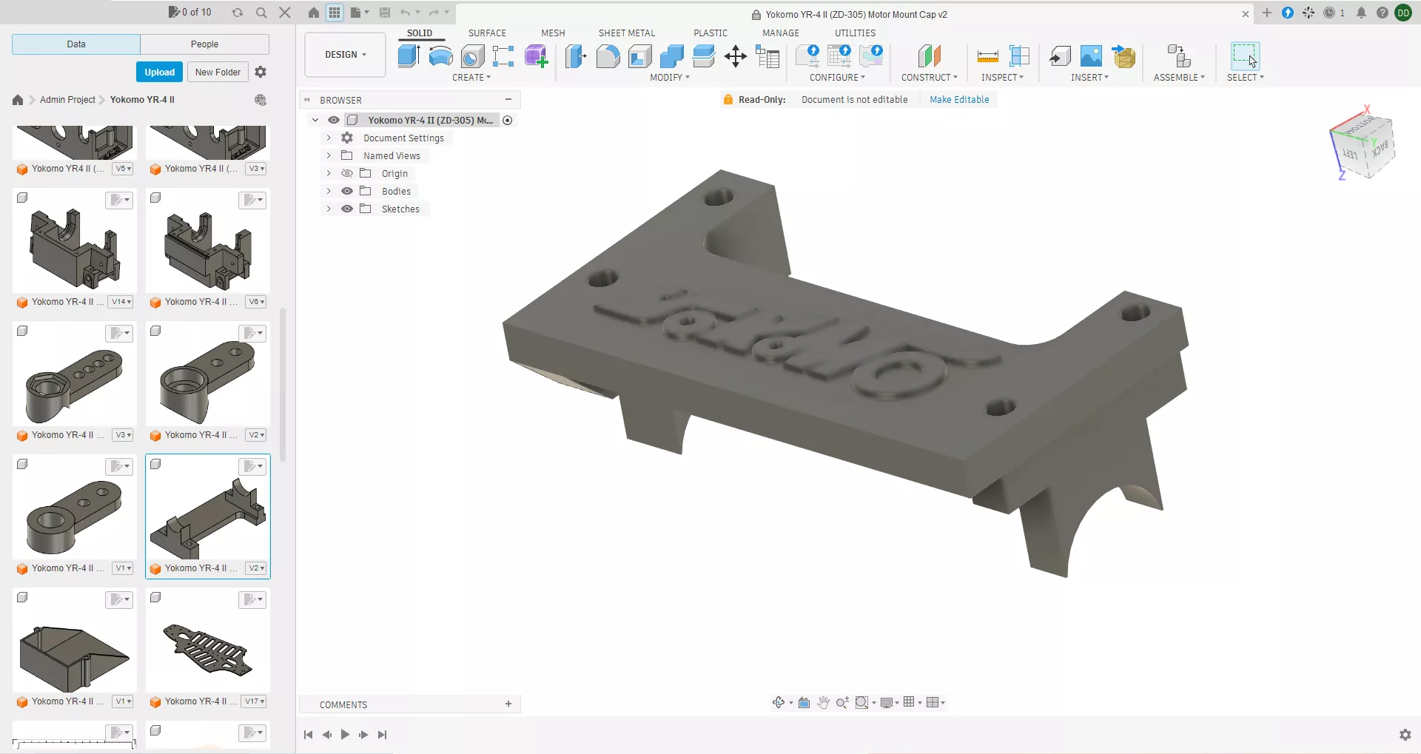Jump to the timeline end

(x=382, y=735)
